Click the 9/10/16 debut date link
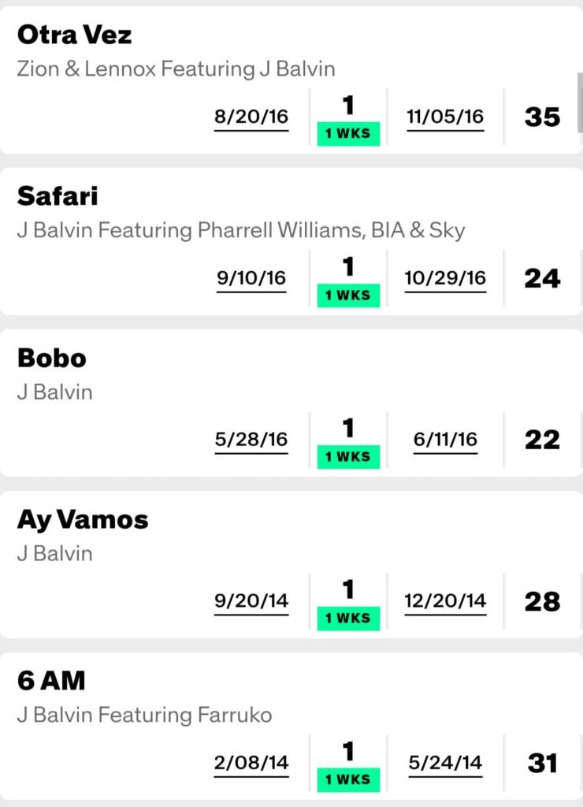 [251, 279]
